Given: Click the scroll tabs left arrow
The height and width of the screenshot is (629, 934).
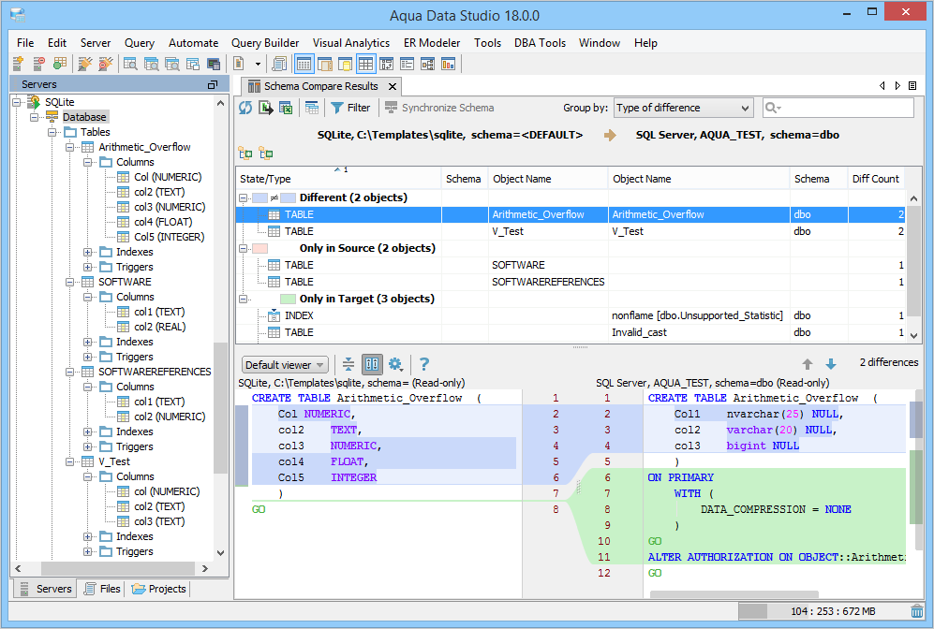Looking at the screenshot, I should click(882, 86).
